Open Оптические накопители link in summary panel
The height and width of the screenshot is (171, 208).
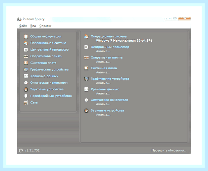109,100
